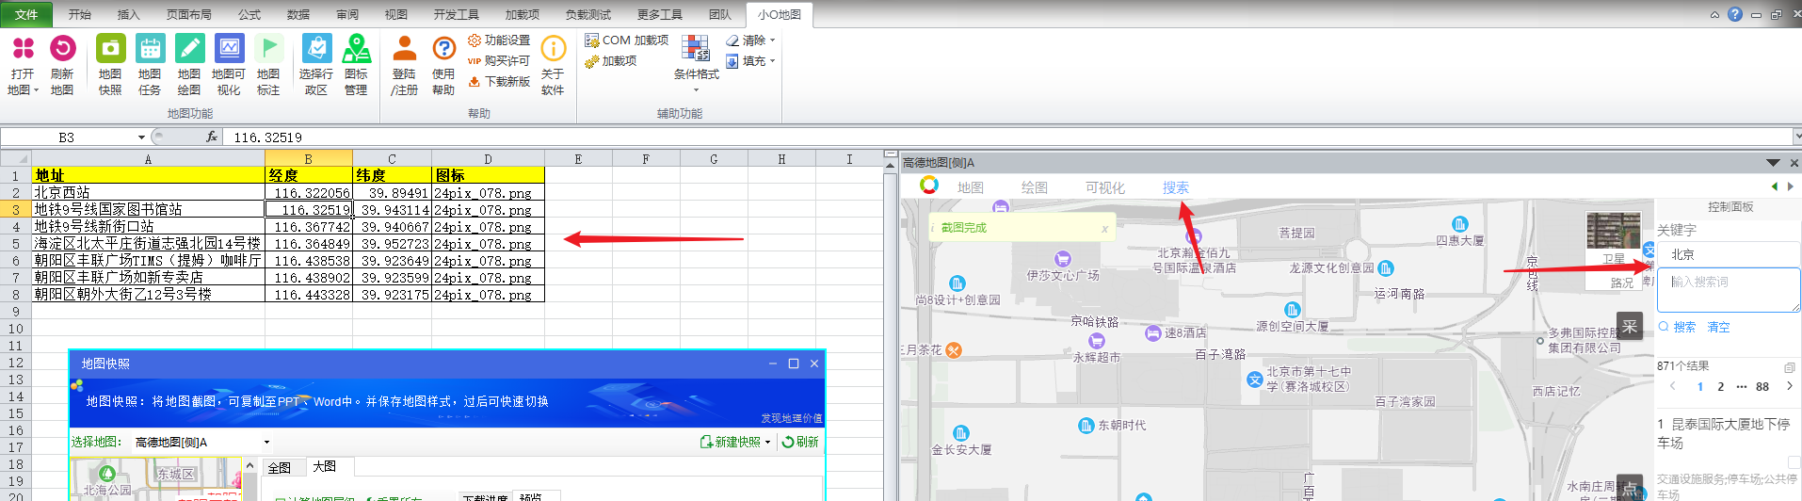
Task: Click the 清空 clear link
Action: [x=1718, y=327]
